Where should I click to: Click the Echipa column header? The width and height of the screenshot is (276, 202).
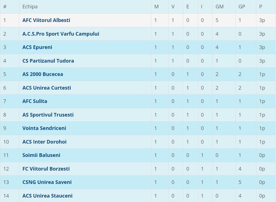coord(30,7)
